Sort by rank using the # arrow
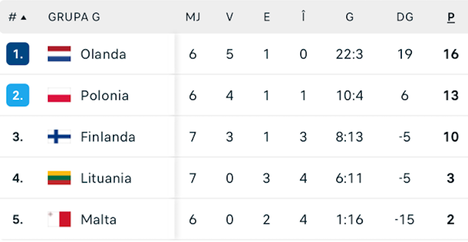The height and width of the screenshot is (242, 468). tap(18, 17)
